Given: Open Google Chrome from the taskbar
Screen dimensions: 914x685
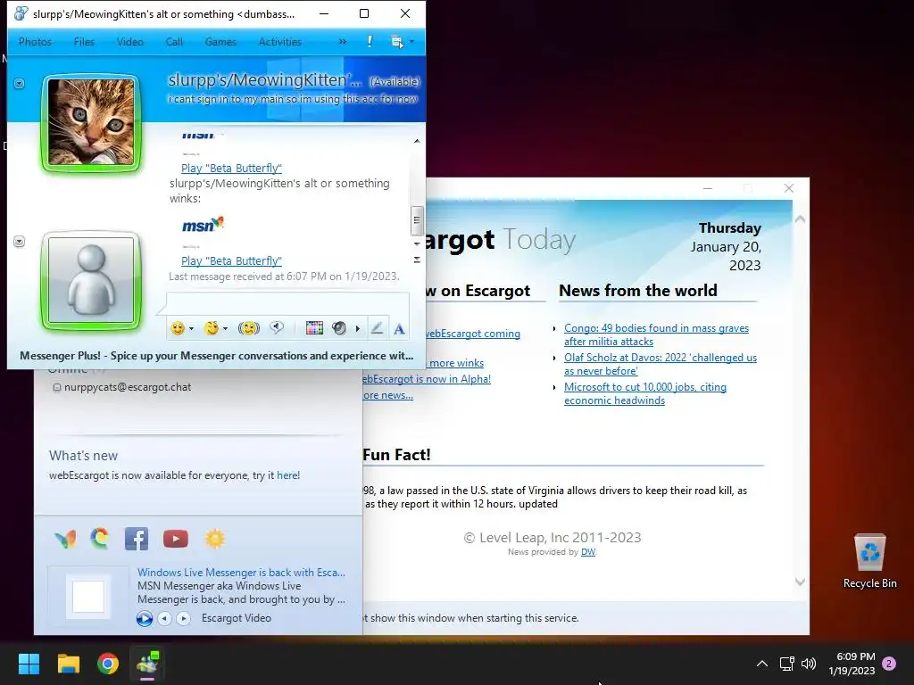Looking at the screenshot, I should point(108,664).
